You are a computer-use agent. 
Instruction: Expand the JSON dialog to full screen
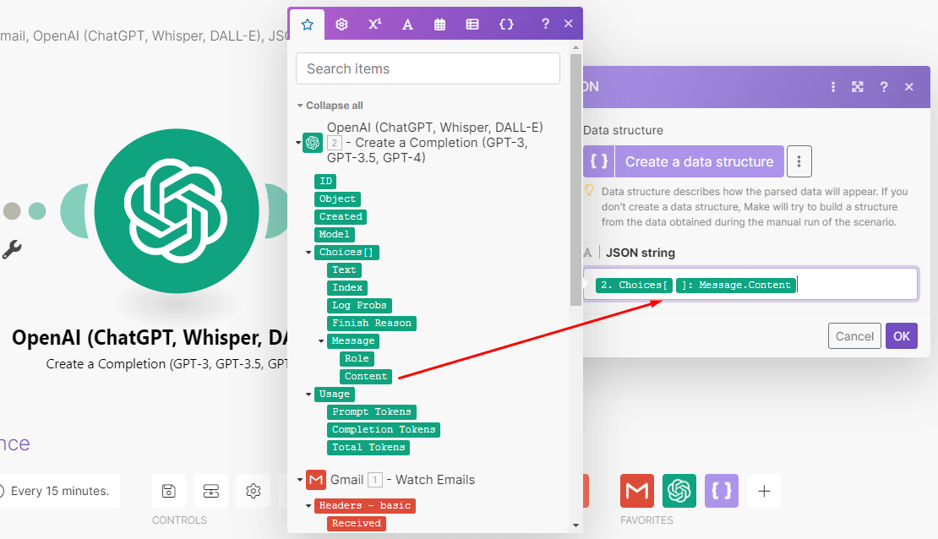pyautogui.click(x=858, y=87)
